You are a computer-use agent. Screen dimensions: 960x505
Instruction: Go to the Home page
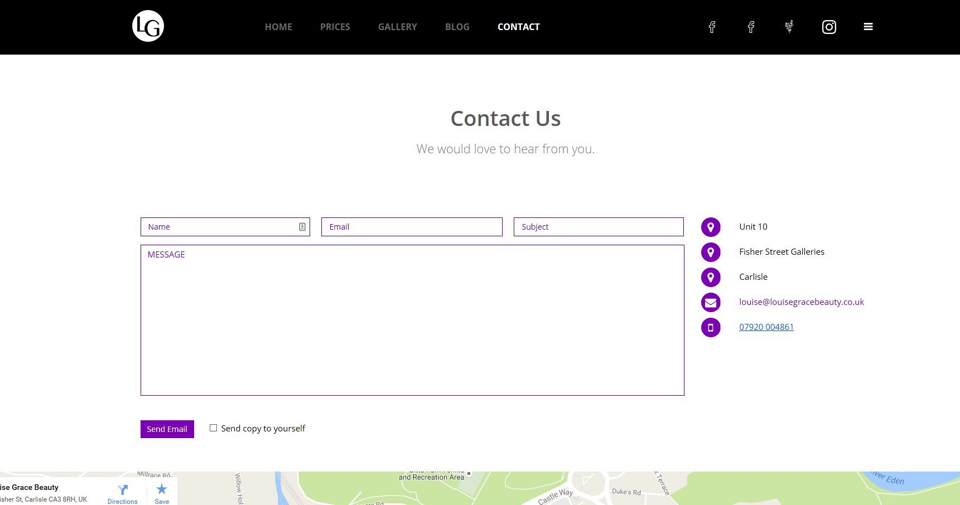(x=278, y=27)
